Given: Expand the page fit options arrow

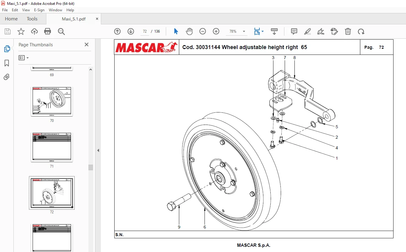Looking at the screenshot, I should point(263,31).
